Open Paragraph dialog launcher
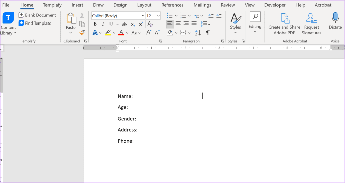The height and width of the screenshot is (183, 345). point(223,41)
